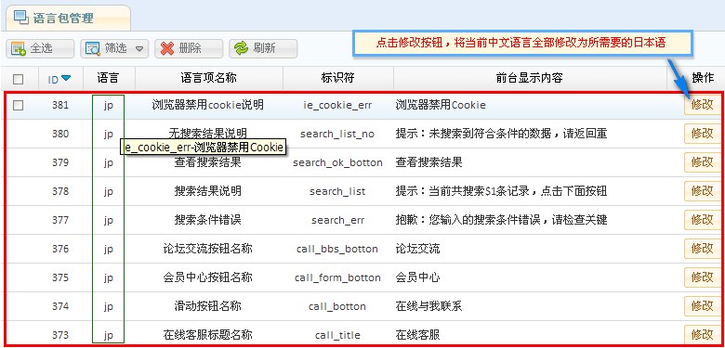This screenshot has width=725, height=348.
Task: Click the 浏览器禁用cookie说明 name cell
Action: pyautogui.click(x=208, y=105)
